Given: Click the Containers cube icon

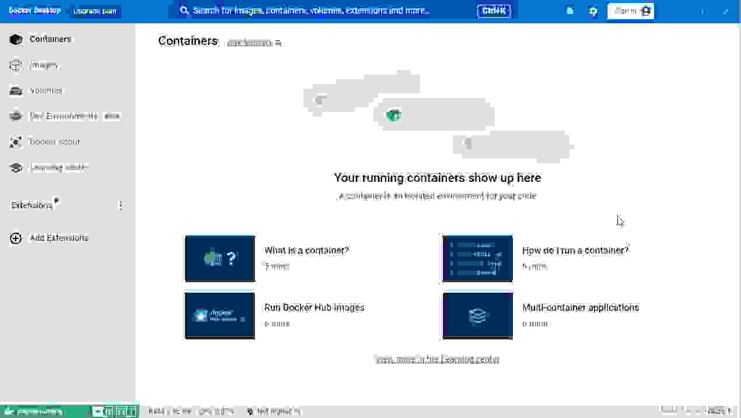Looking at the screenshot, I should coord(16,39).
